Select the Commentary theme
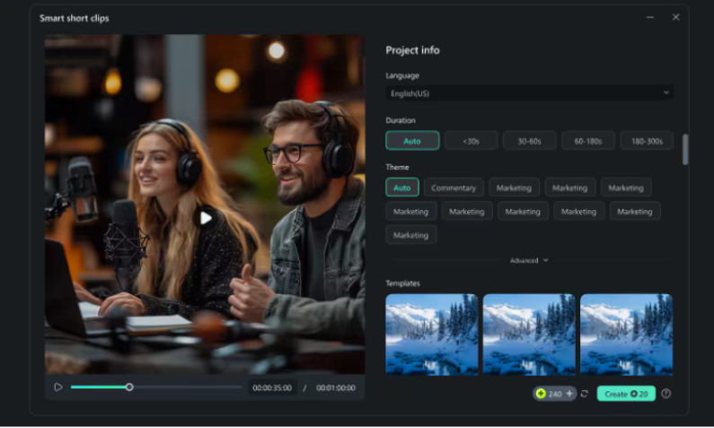The height and width of the screenshot is (428, 714). click(x=454, y=188)
